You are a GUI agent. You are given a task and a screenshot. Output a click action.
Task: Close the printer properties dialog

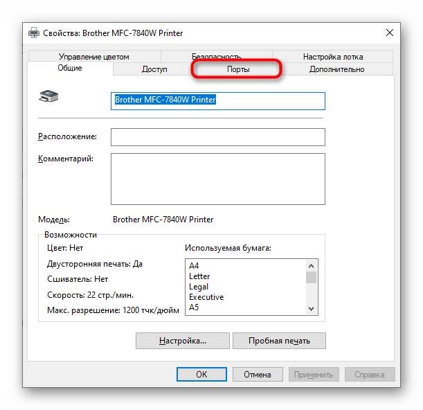coord(389,33)
